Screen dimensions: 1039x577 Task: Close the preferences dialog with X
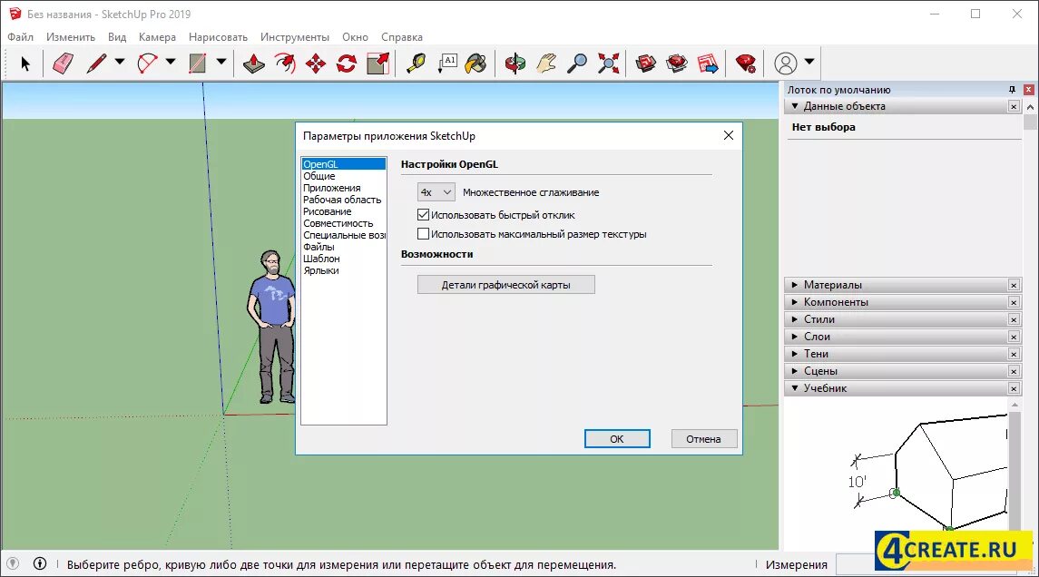coord(729,135)
